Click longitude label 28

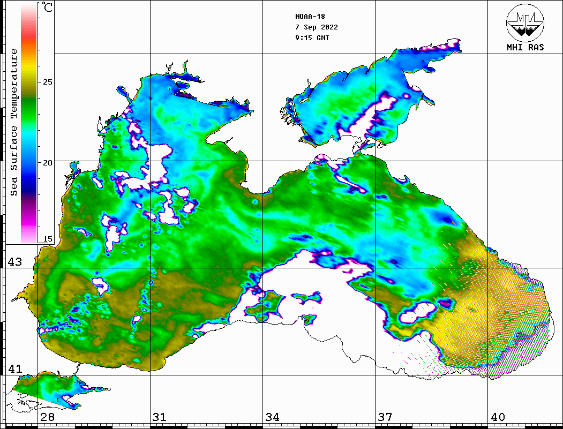(x=47, y=417)
